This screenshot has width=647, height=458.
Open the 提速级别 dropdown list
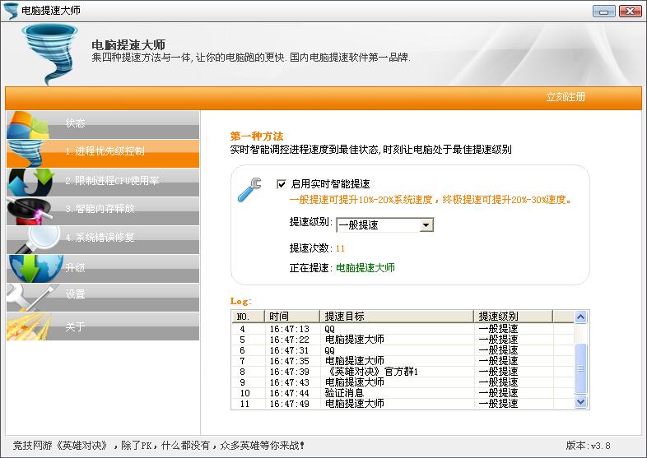click(x=426, y=224)
